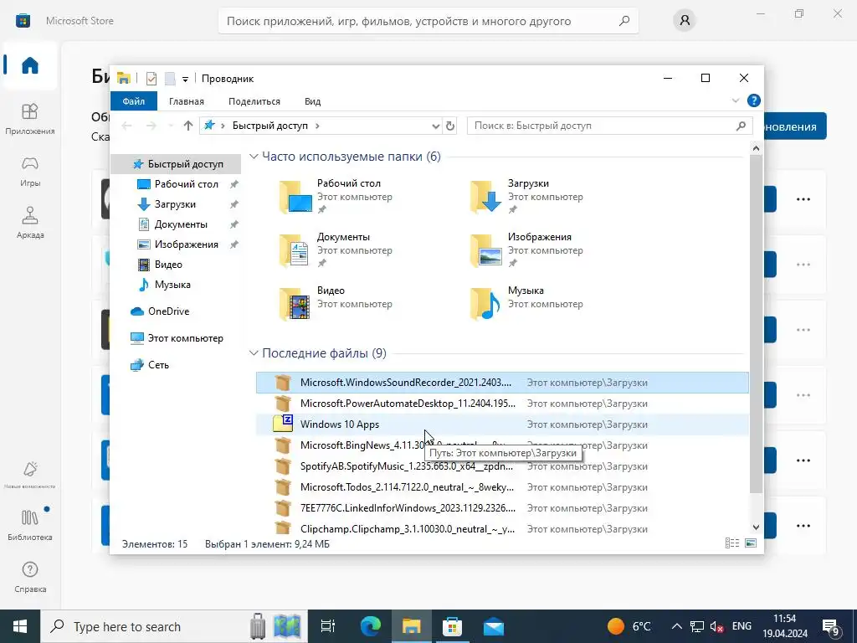Select 7EE7776C.LinkedInforWindows file
The image size is (857, 643).
pos(502,508)
